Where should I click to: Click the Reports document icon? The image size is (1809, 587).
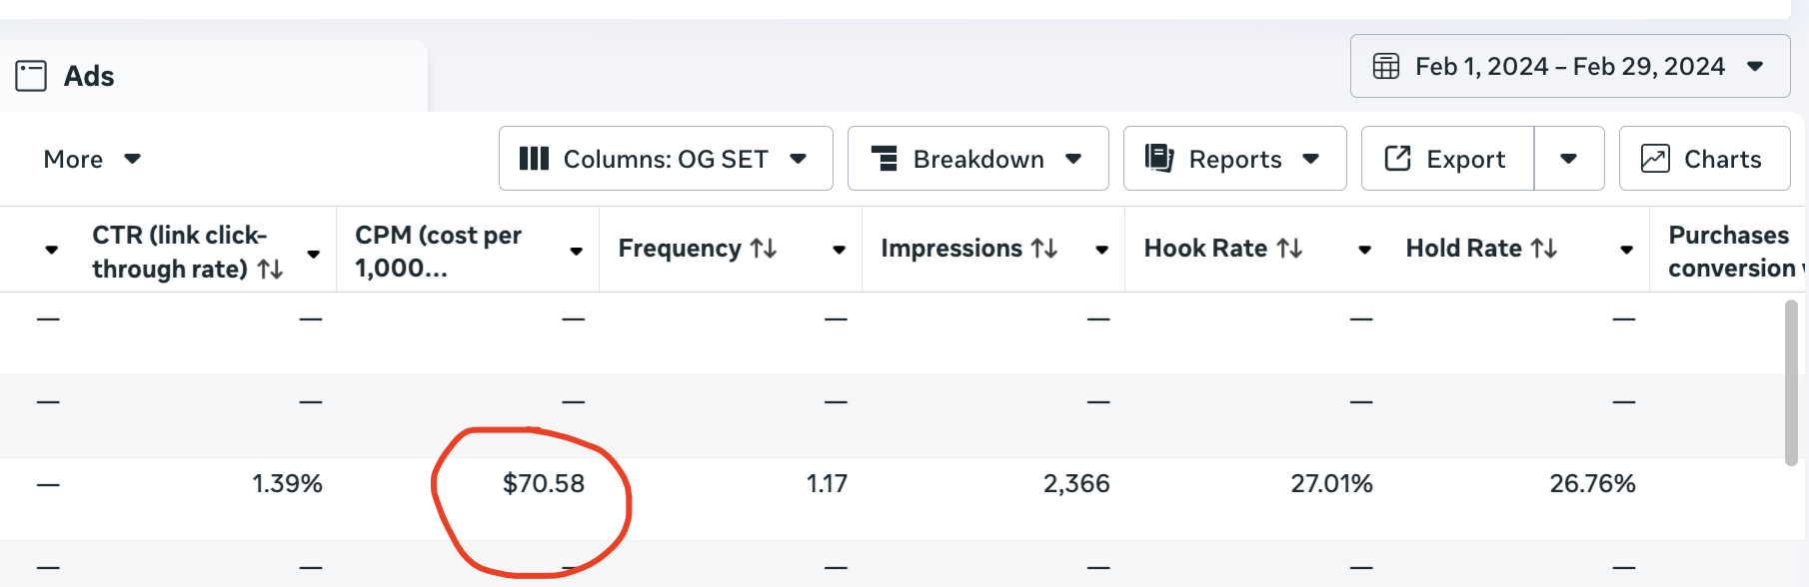(x=1158, y=159)
